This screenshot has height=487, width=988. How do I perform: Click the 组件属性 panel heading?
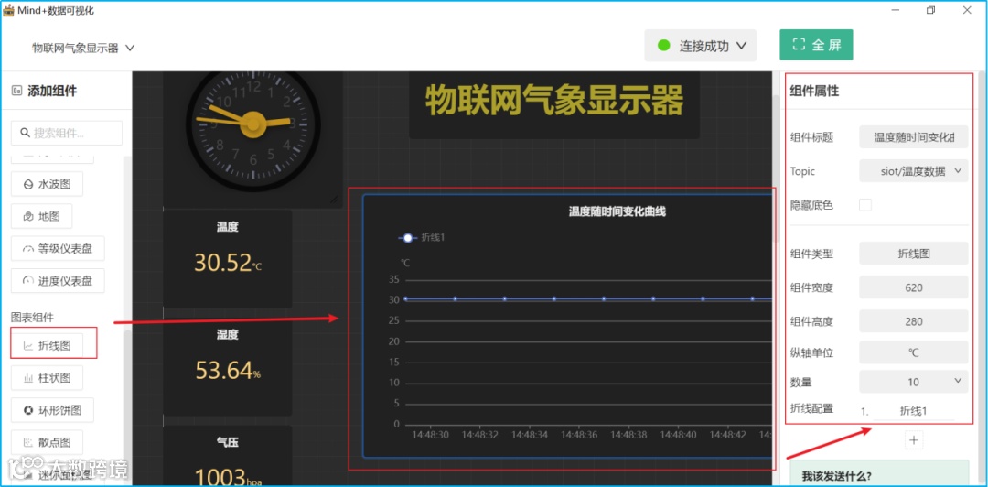814,91
